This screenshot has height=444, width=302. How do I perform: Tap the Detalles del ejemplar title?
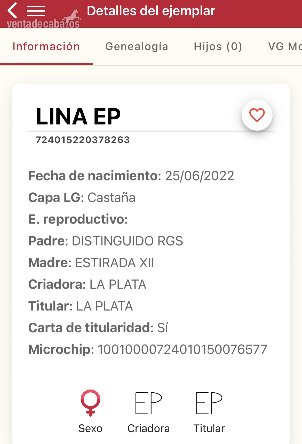pyautogui.click(x=151, y=11)
